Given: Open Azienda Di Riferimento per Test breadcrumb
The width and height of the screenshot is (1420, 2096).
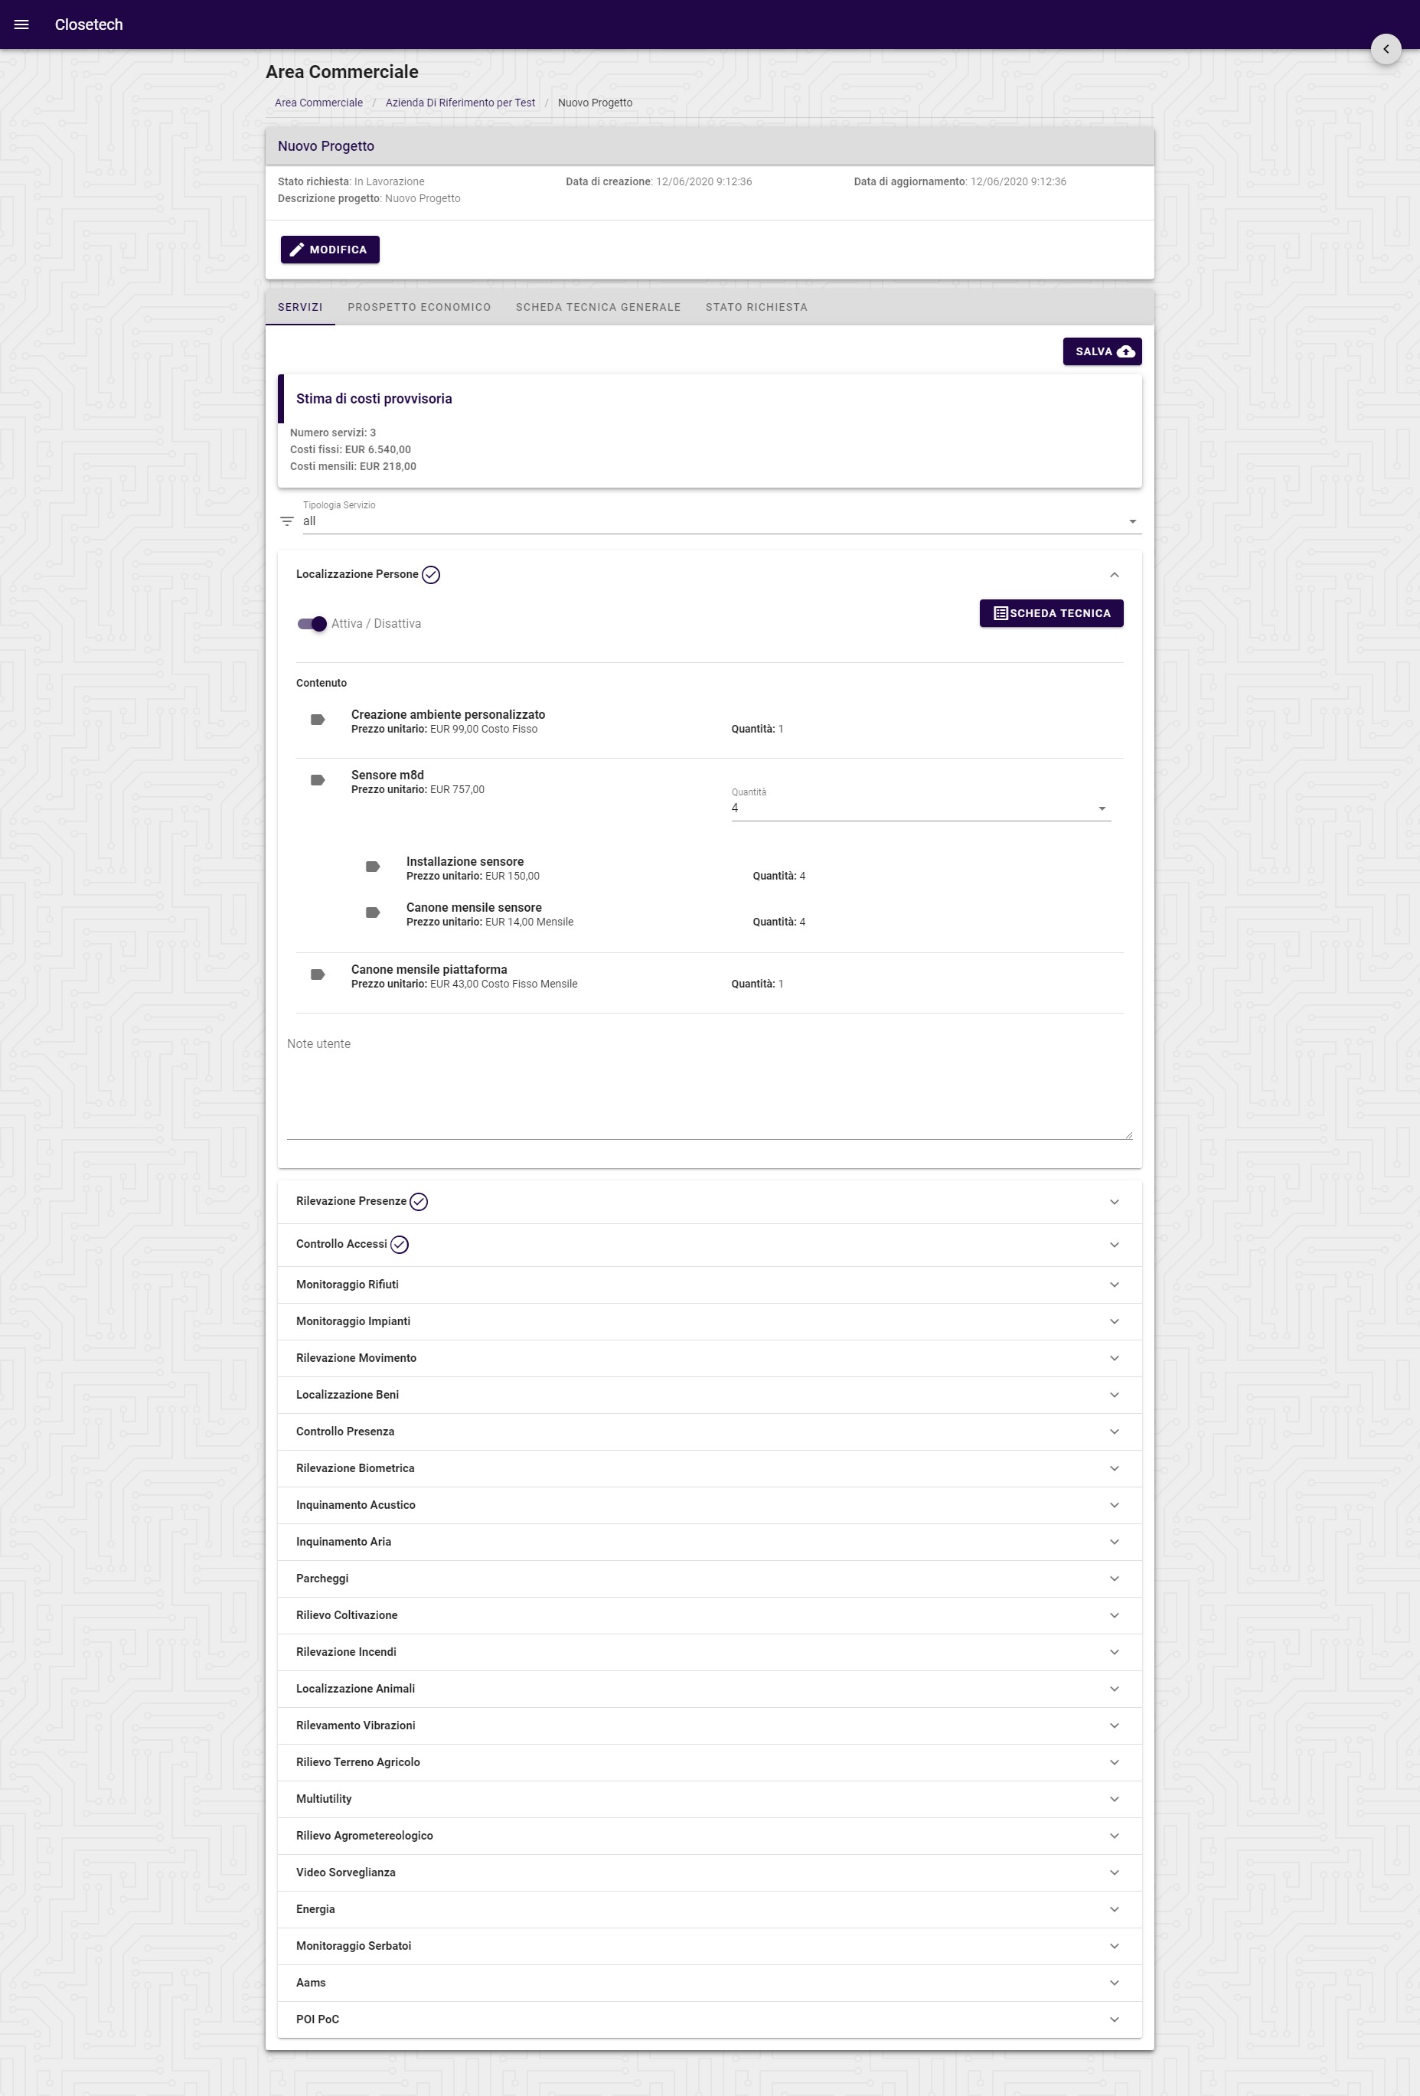Looking at the screenshot, I should tap(460, 103).
